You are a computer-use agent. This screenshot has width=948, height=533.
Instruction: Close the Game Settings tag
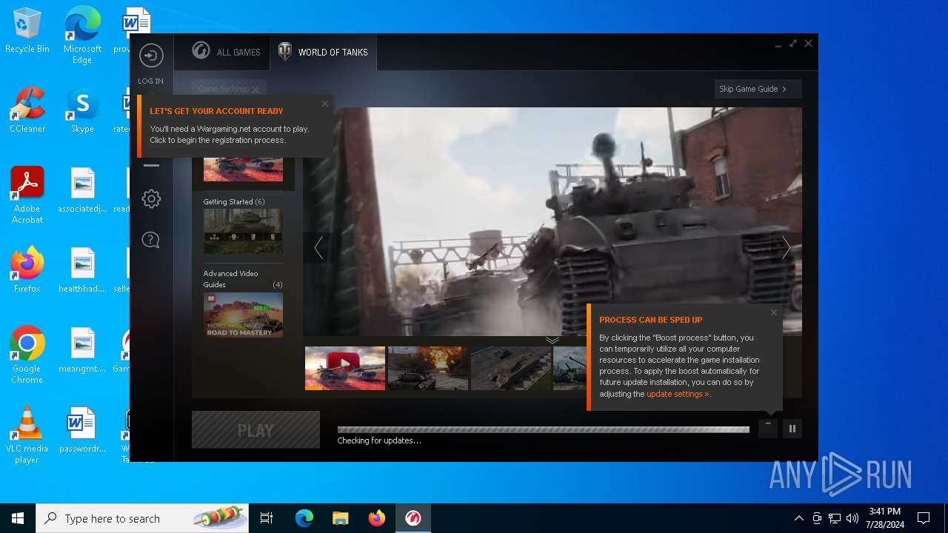click(x=256, y=90)
